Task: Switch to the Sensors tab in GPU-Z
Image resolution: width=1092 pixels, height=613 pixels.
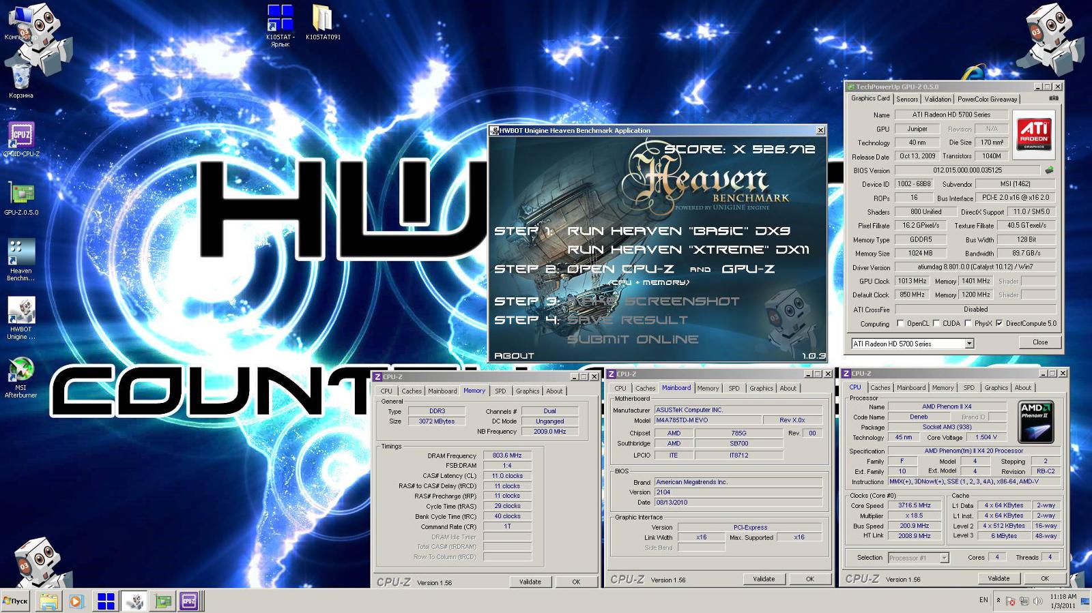Action: (x=907, y=99)
